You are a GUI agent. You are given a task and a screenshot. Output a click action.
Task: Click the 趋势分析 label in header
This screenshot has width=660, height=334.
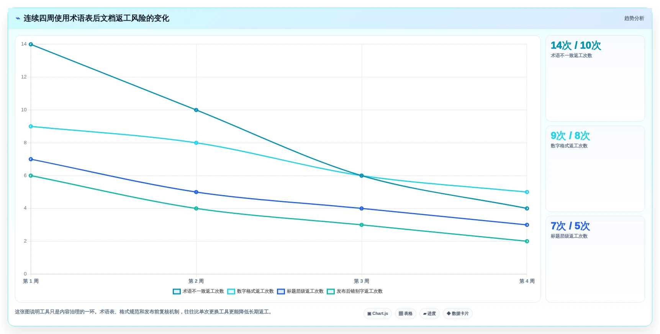tap(634, 18)
